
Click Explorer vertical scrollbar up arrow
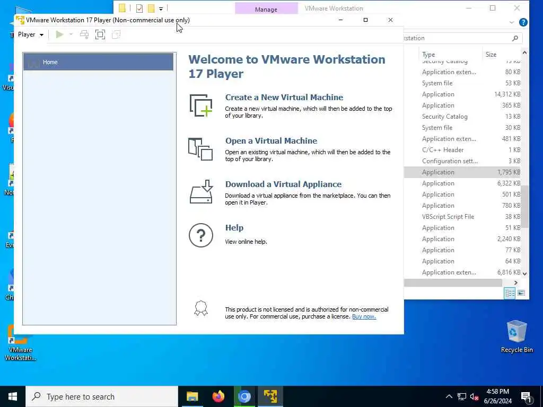pos(524,52)
